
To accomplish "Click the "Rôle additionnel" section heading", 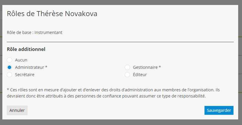I will (x=26, y=49).
